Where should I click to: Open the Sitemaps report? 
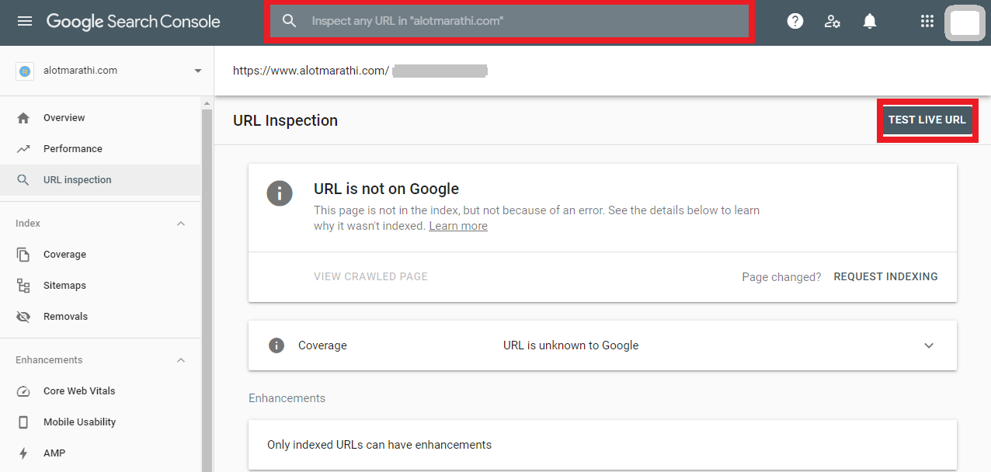click(x=64, y=286)
